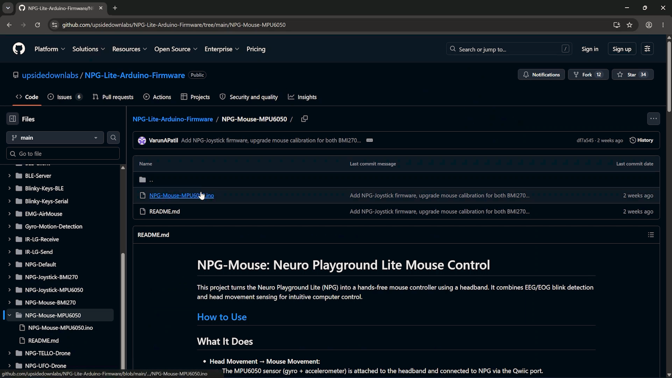The image size is (672, 378).
Task: Fork the repository
Action: [x=588, y=75]
